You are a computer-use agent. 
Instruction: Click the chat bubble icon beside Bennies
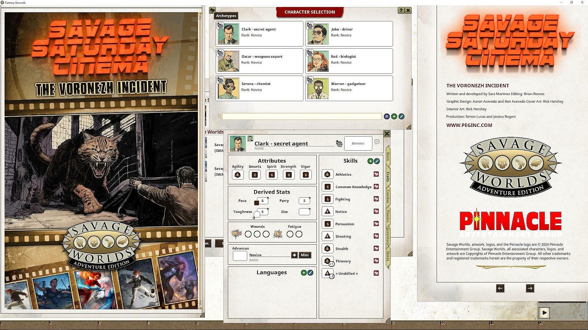click(x=377, y=142)
